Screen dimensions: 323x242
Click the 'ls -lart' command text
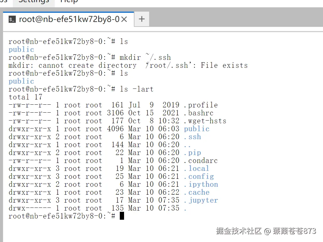(x=137, y=89)
